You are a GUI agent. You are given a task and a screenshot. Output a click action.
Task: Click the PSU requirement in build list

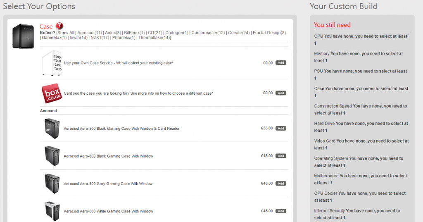(361, 74)
